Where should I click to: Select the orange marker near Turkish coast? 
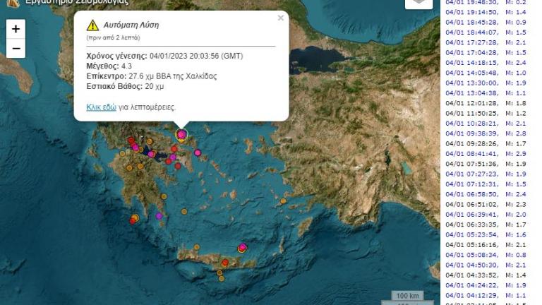[283, 201]
